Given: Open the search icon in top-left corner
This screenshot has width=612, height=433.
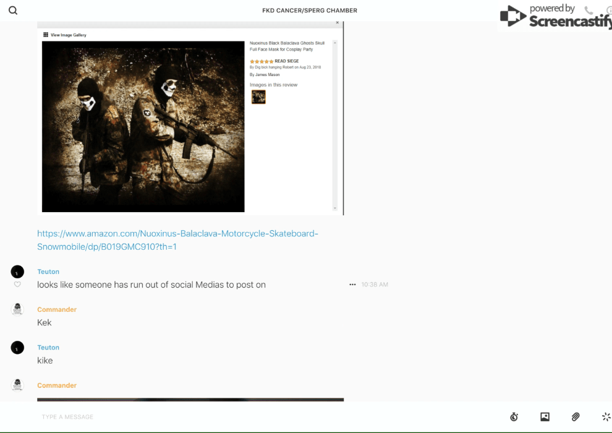Looking at the screenshot, I should pyautogui.click(x=13, y=11).
